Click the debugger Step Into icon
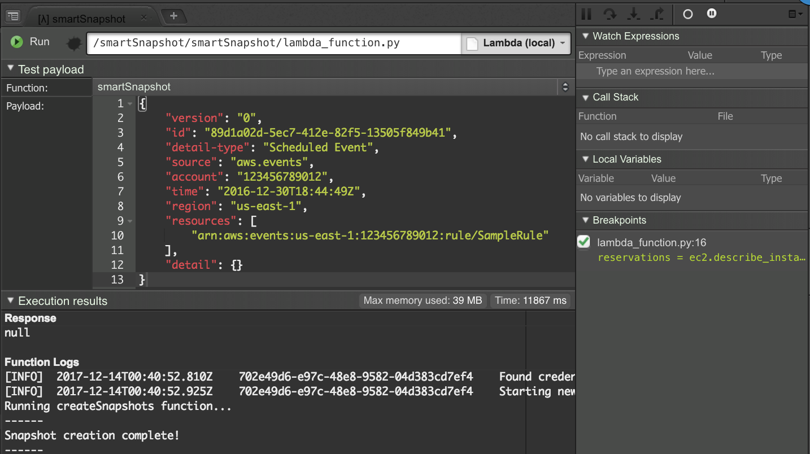The height and width of the screenshot is (454, 810). 634,14
